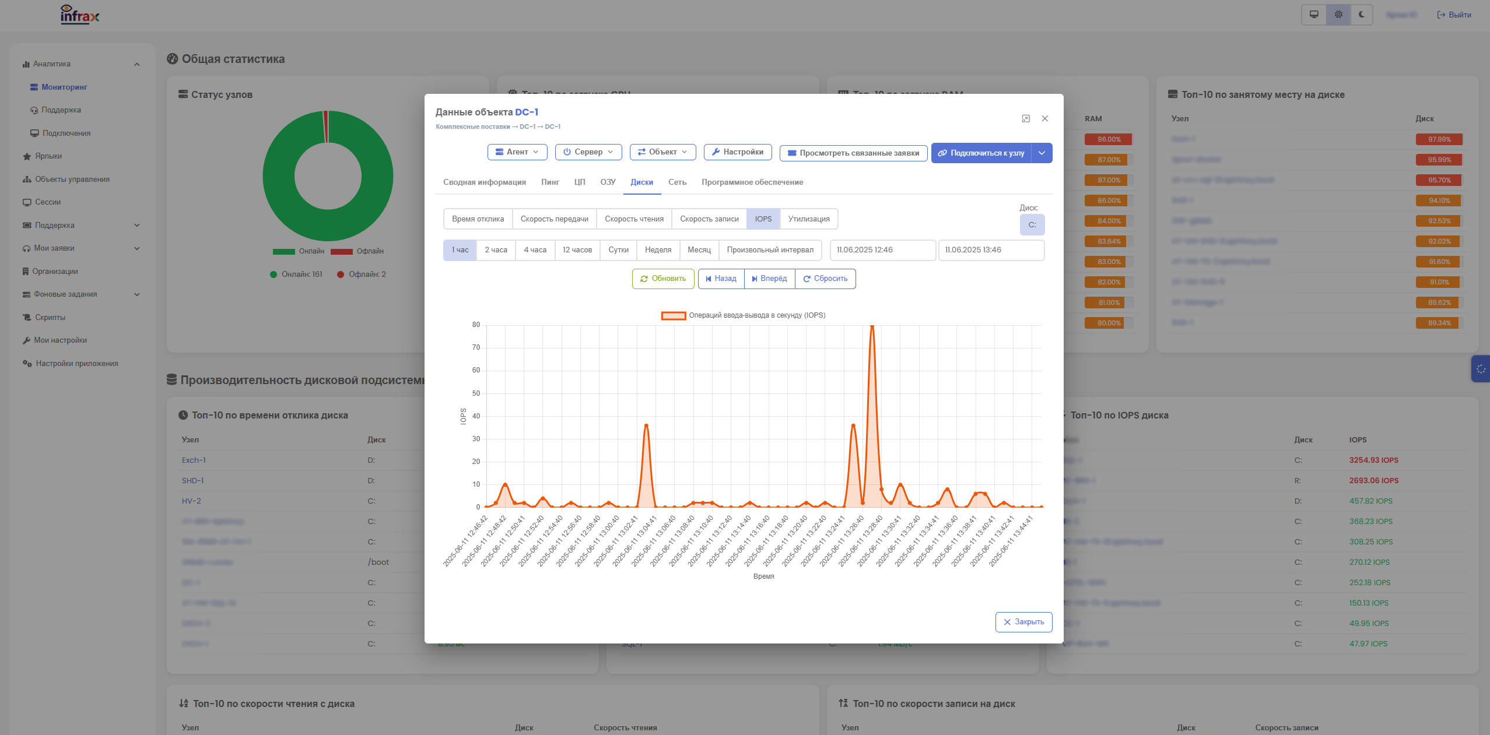This screenshot has height=735, width=1490.
Task: Close the DC-1 dialog with X icon
Action: coord(1045,118)
